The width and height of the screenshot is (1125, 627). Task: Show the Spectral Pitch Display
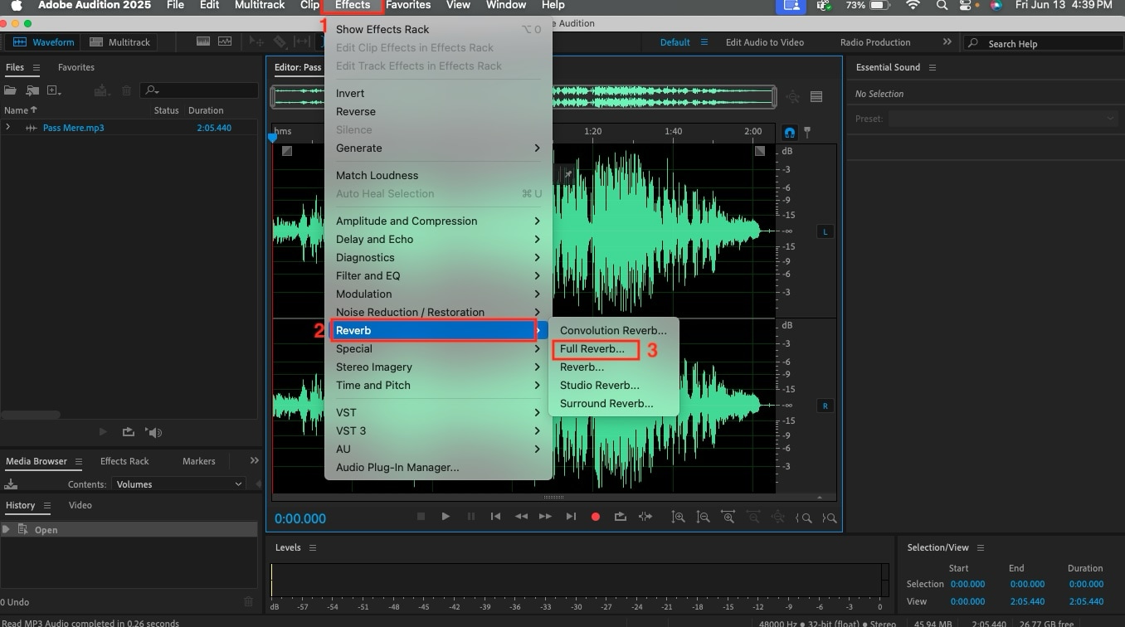pos(225,41)
